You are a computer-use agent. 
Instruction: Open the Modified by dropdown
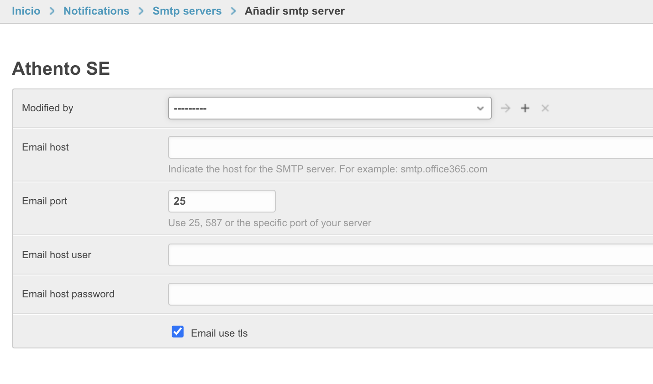click(x=330, y=108)
